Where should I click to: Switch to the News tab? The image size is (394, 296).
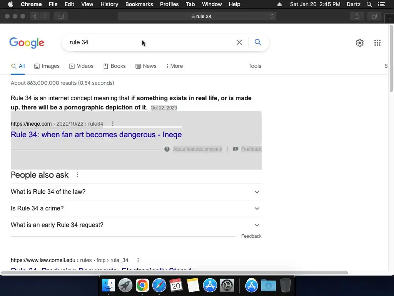pos(146,66)
